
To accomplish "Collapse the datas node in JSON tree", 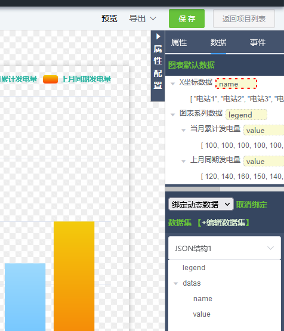I will [x=175, y=283].
